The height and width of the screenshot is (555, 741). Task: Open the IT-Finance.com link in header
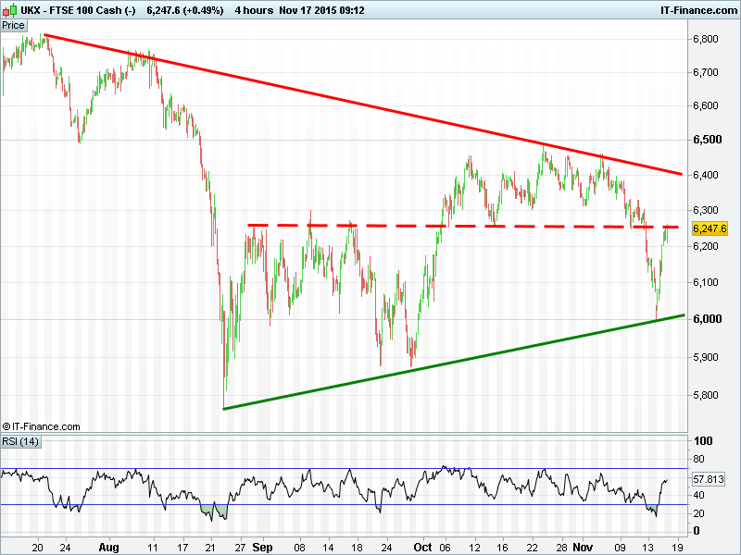(698, 10)
